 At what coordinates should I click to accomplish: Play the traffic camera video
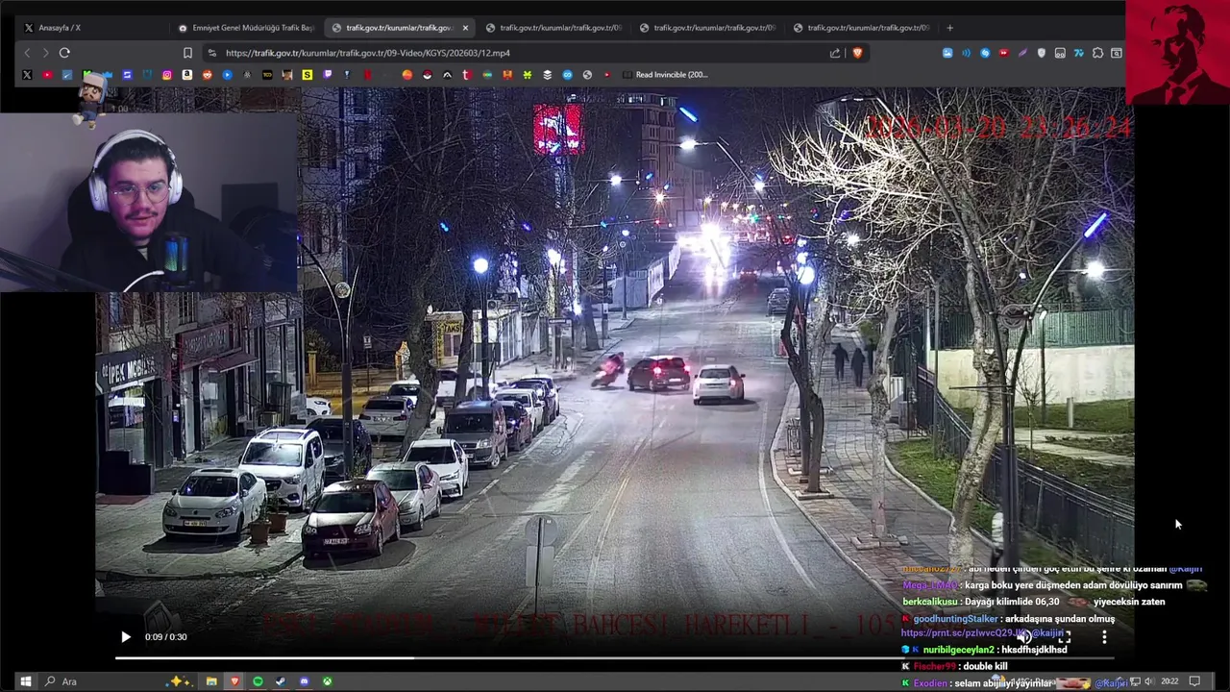[125, 636]
